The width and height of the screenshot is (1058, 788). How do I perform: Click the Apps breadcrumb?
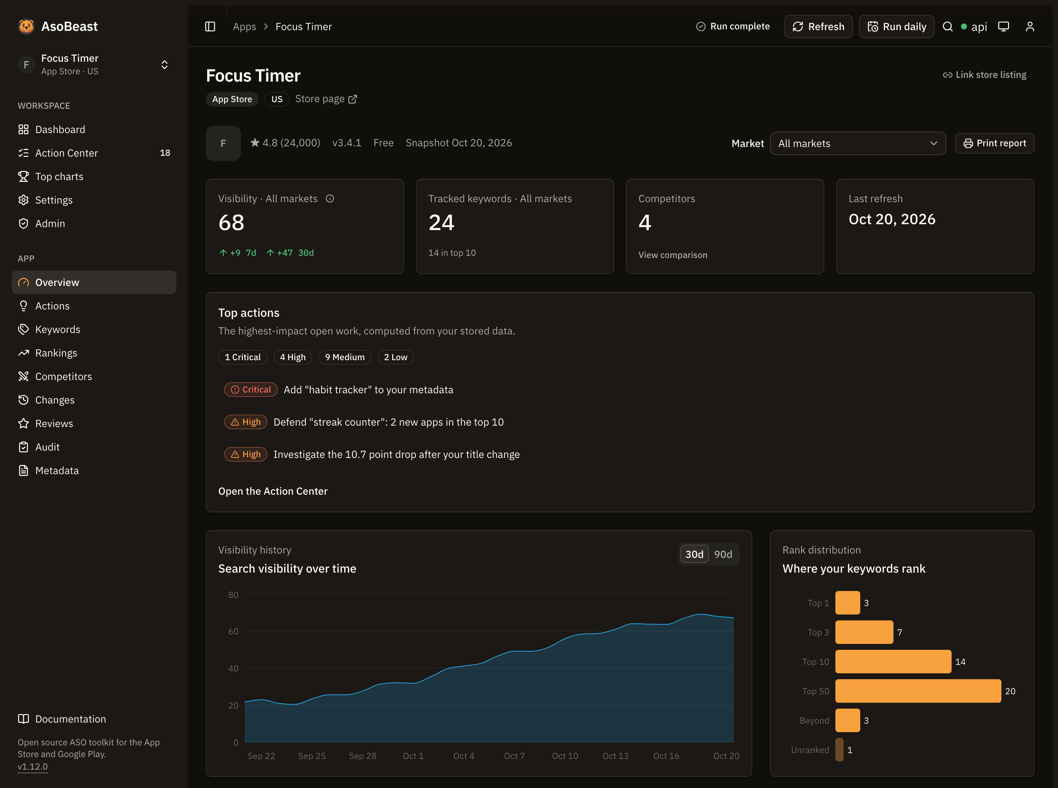tap(245, 27)
